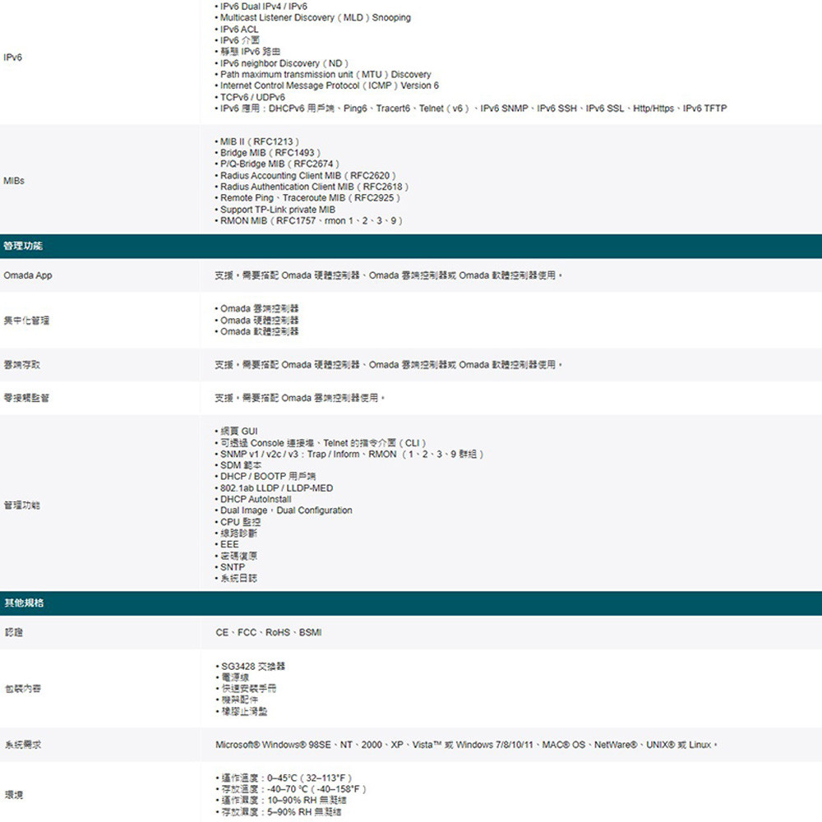Click the Bridge MIB (RFC1493) entry

pos(270,153)
